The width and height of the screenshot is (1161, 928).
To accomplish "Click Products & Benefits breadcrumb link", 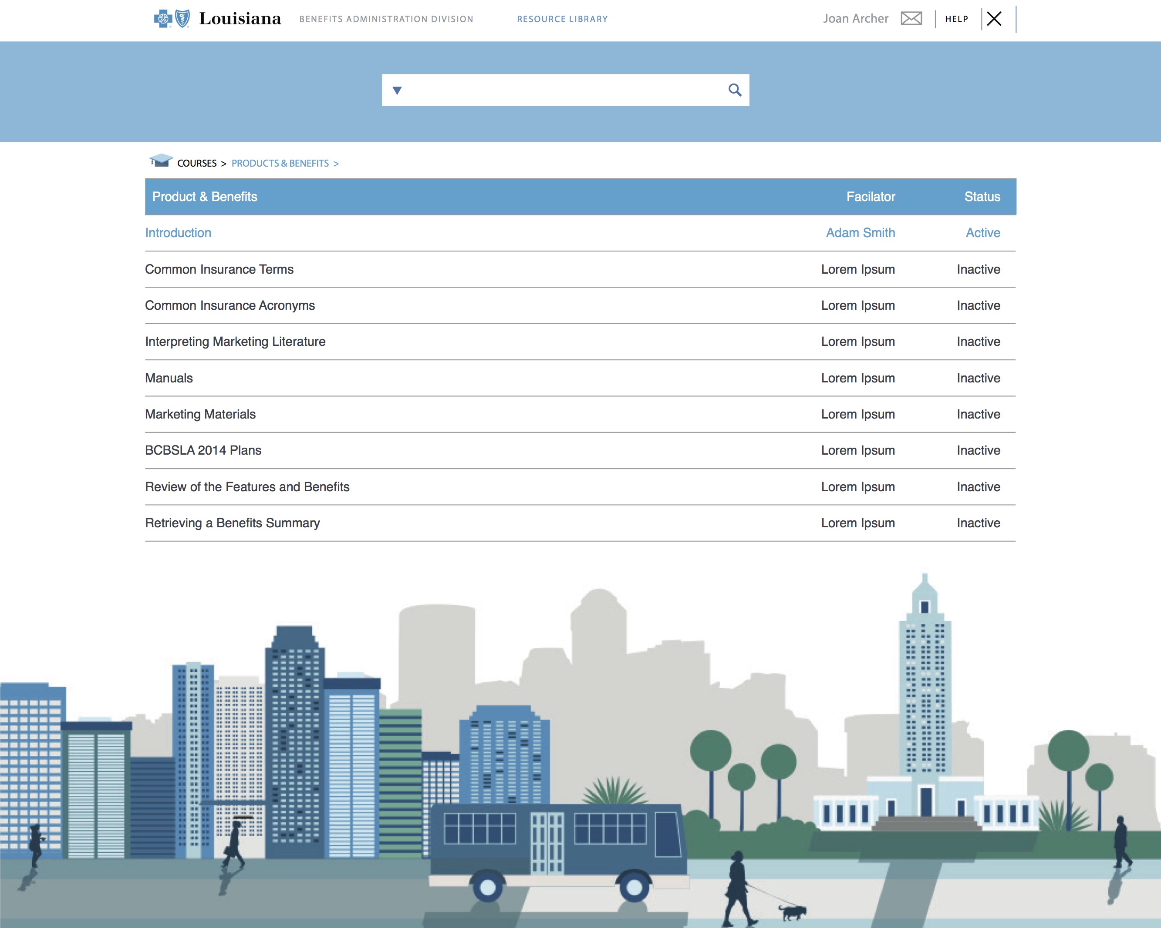I will [280, 164].
